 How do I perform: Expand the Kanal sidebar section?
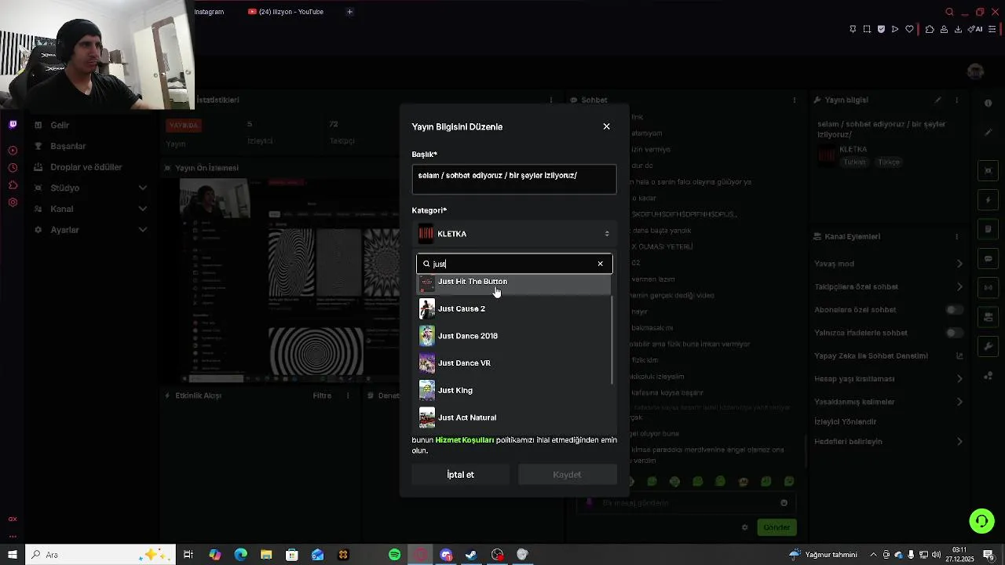90,209
